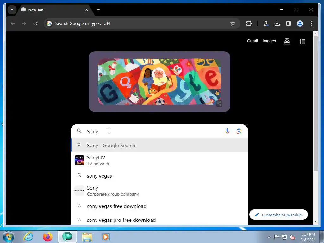Click in the Sony search text box

coord(153,131)
